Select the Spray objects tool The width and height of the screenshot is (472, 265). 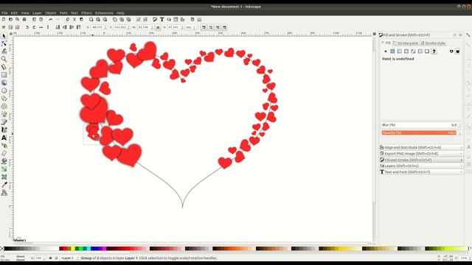click(x=4, y=146)
